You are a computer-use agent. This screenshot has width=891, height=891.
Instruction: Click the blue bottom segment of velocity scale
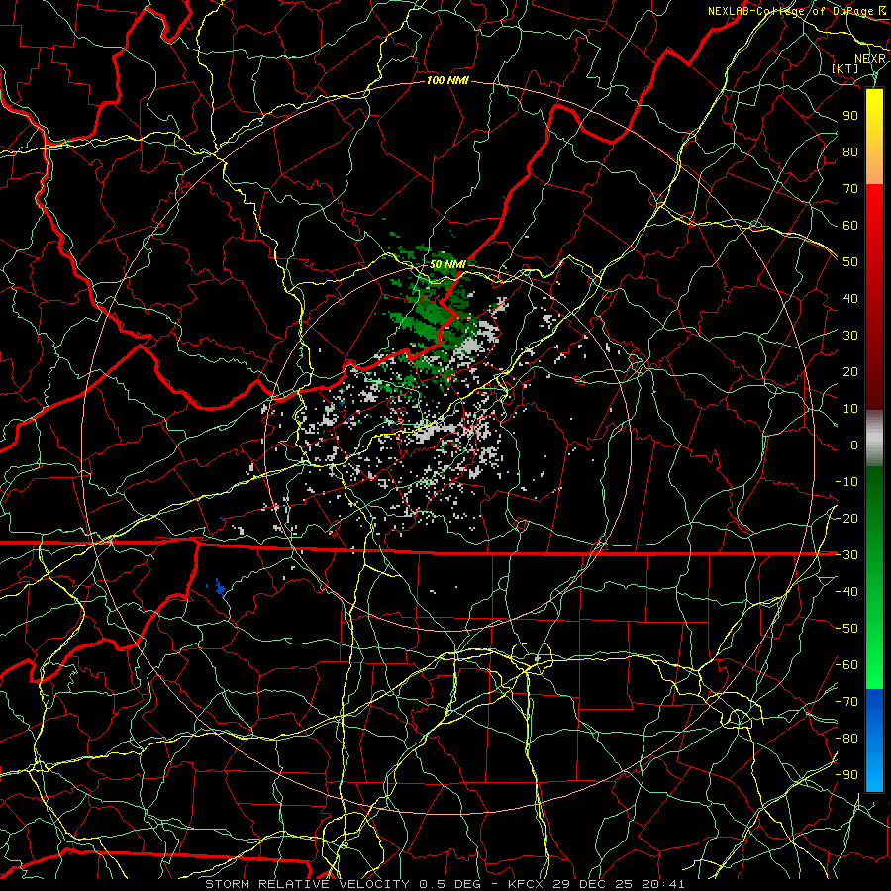874,741
